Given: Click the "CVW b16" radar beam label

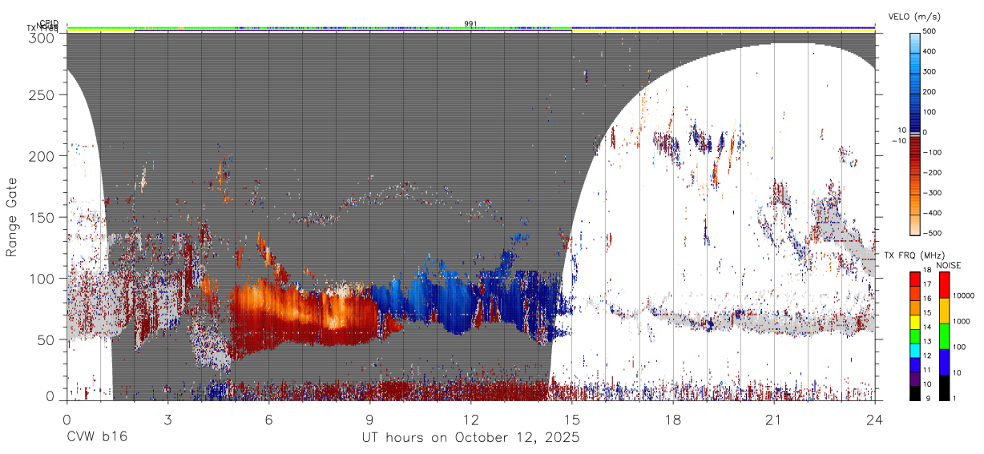Looking at the screenshot, I should 96,437.
